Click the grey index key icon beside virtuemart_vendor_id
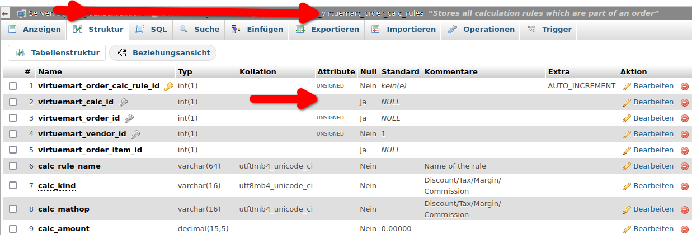The image size is (692, 235). 135,134
